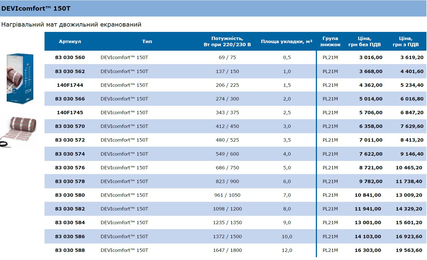Screen dimensions: 427x260
Task: Select the price 19 563,60 cell
Action: click(x=409, y=250)
